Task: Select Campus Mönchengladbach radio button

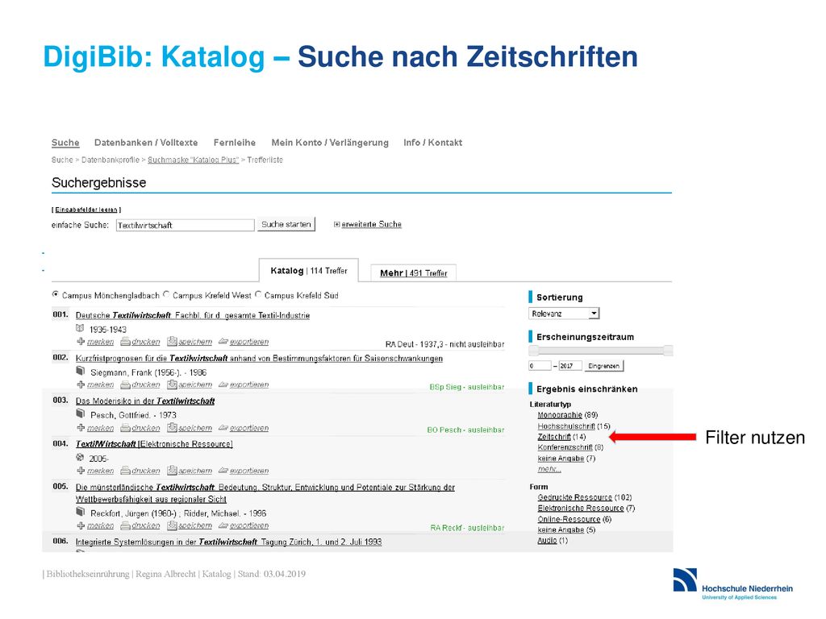Action: 56,294
